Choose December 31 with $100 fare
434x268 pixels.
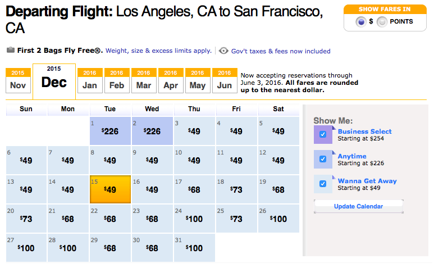click(194, 248)
